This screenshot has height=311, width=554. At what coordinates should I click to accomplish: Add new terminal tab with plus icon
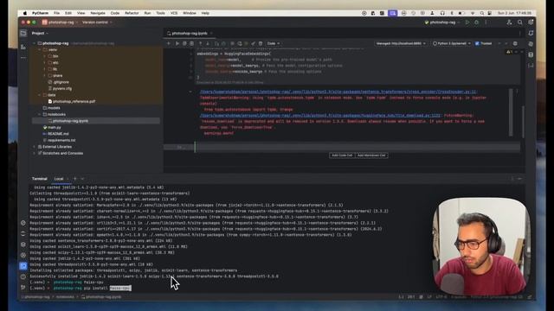coord(75,179)
